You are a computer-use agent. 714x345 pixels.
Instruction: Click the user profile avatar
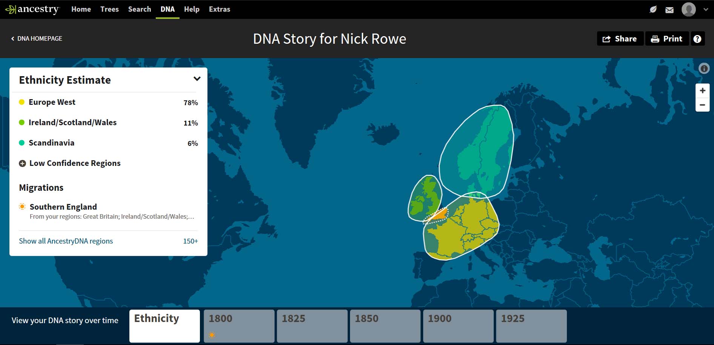pyautogui.click(x=688, y=9)
